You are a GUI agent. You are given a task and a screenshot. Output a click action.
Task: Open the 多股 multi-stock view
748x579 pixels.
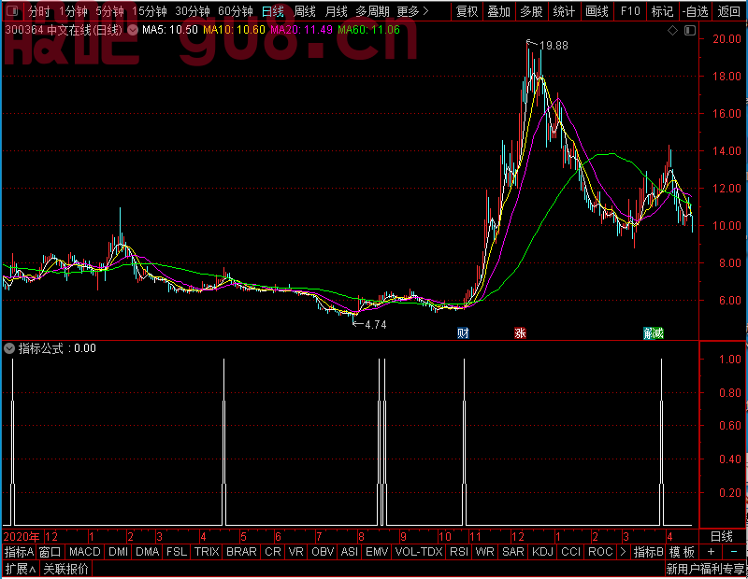[531, 11]
